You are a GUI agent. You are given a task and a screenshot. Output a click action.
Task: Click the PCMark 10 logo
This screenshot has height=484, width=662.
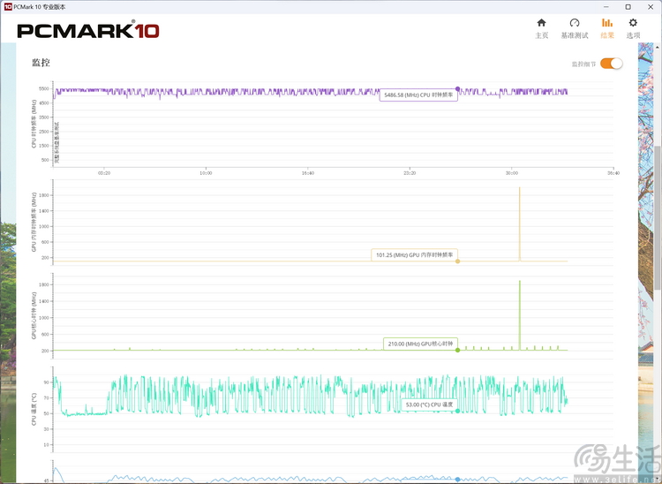point(88,31)
